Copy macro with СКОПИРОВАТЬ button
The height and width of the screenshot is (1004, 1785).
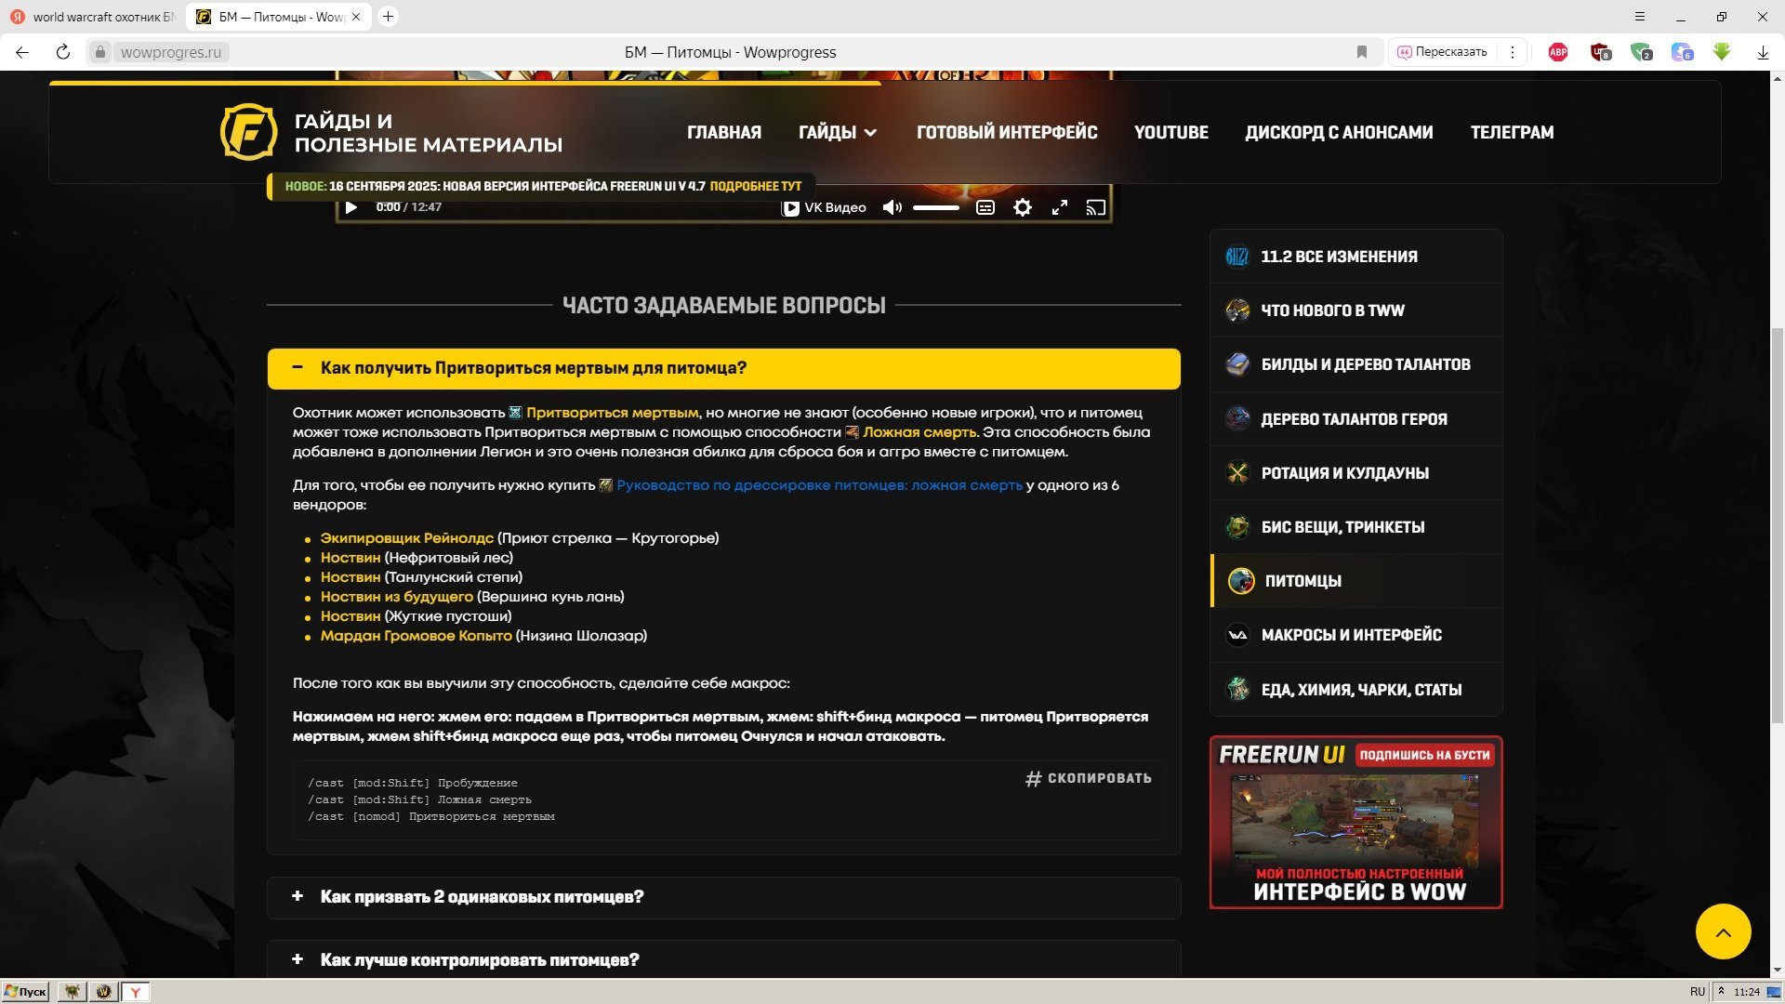click(x=1089, y=778)
